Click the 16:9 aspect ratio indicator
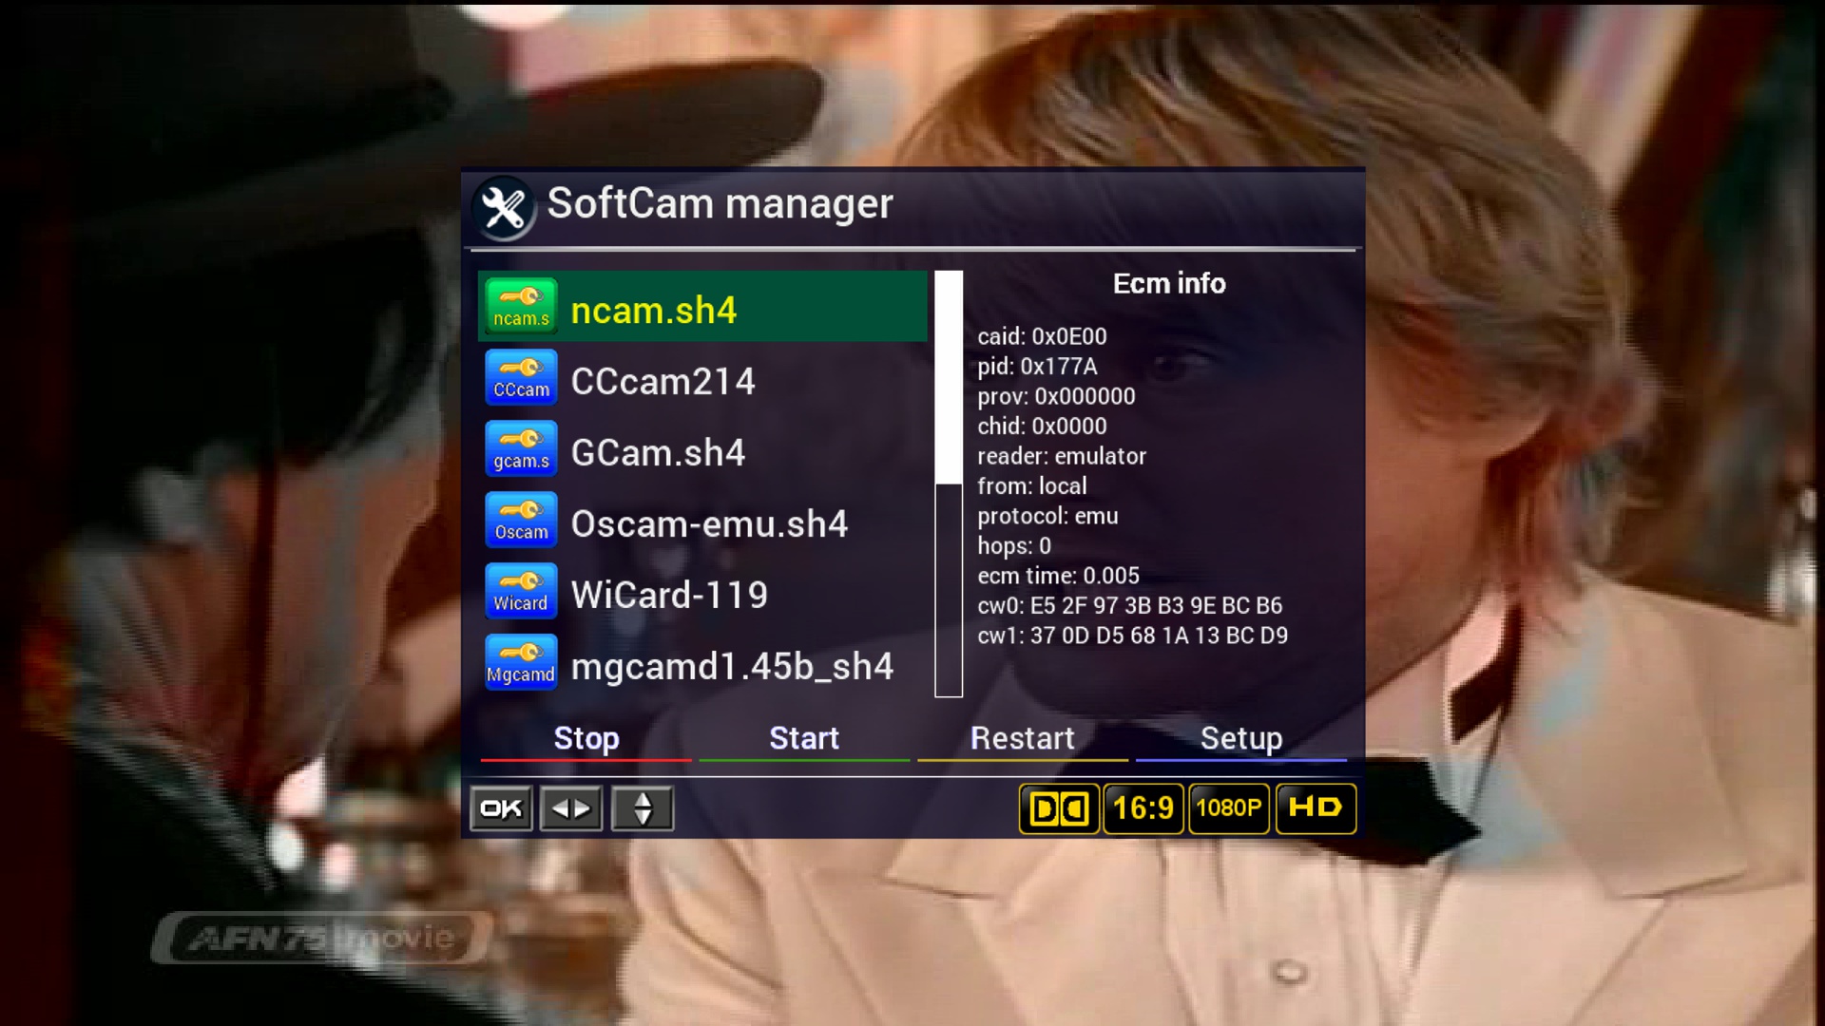 (x=1143, y=808)
